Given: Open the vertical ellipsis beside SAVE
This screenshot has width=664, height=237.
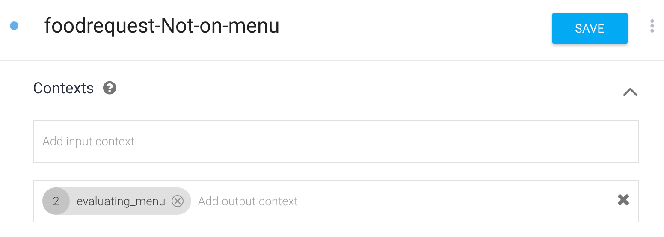Looking at the screenshot, I should 652,26.
